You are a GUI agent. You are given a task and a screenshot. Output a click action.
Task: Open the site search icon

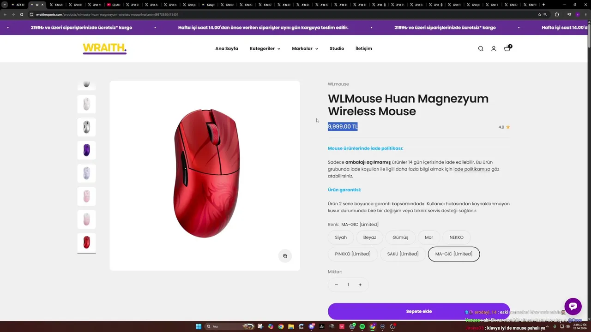coord(481,48)
